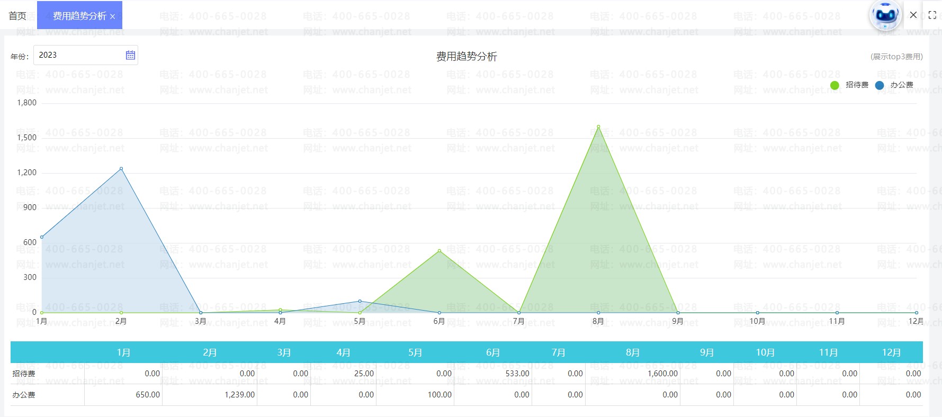Select the 1月 table column header
The height and width of the screenshot is (417, 942).
tap(123, 352)
